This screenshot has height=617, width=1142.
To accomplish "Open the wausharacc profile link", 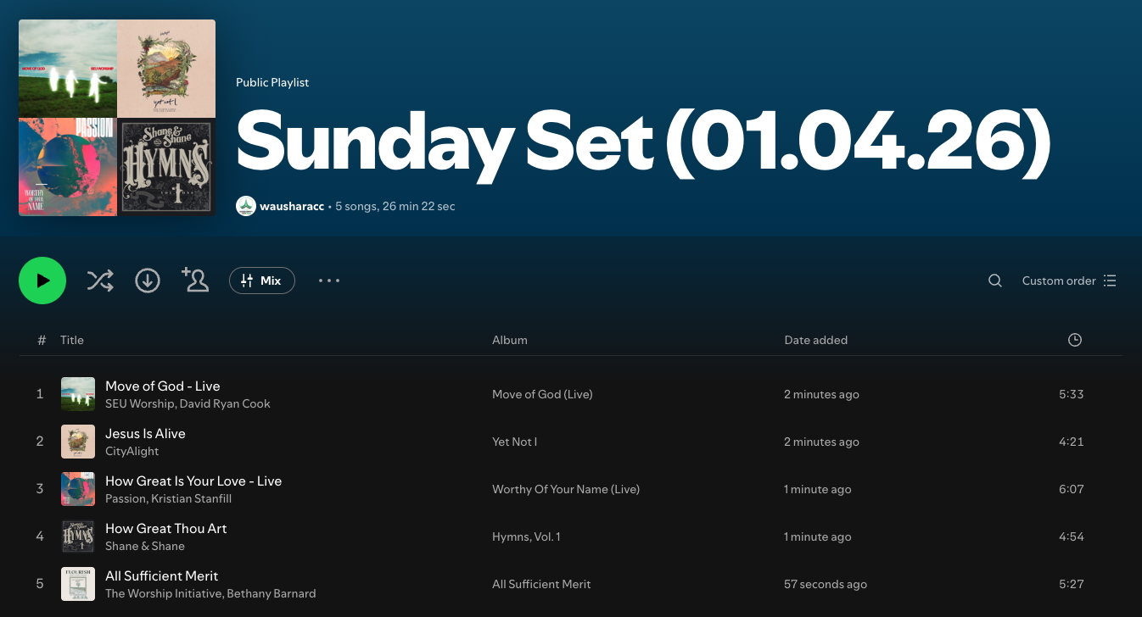I will [x=292, y=206].
